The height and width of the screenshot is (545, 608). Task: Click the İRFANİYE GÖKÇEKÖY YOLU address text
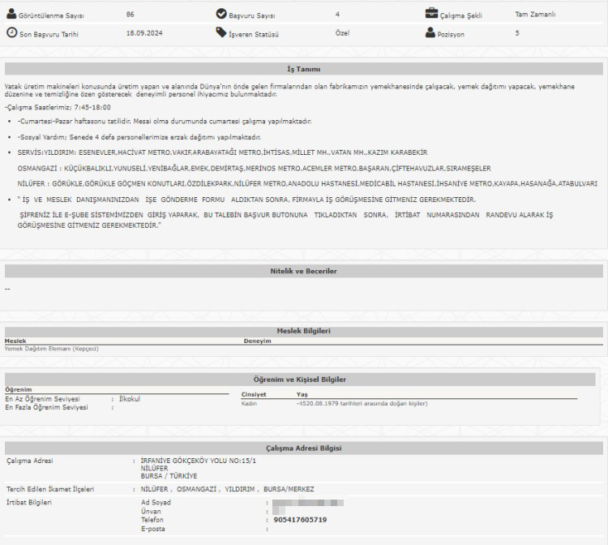tap(188, 461)
